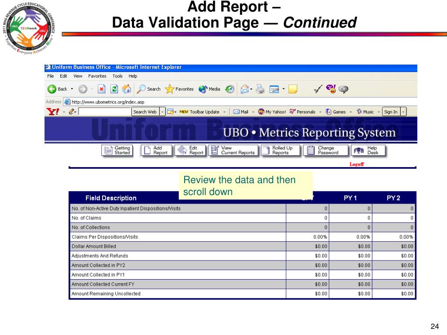This screenshot has width=447, height=335.
Task: Expand the Music dropdown arrow
Action: [378, 112]
